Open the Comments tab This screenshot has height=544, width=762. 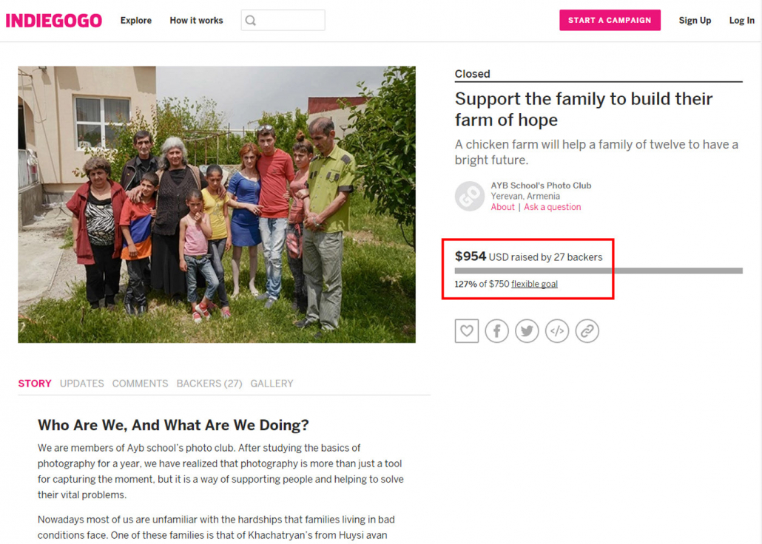[x=140, y=383]
